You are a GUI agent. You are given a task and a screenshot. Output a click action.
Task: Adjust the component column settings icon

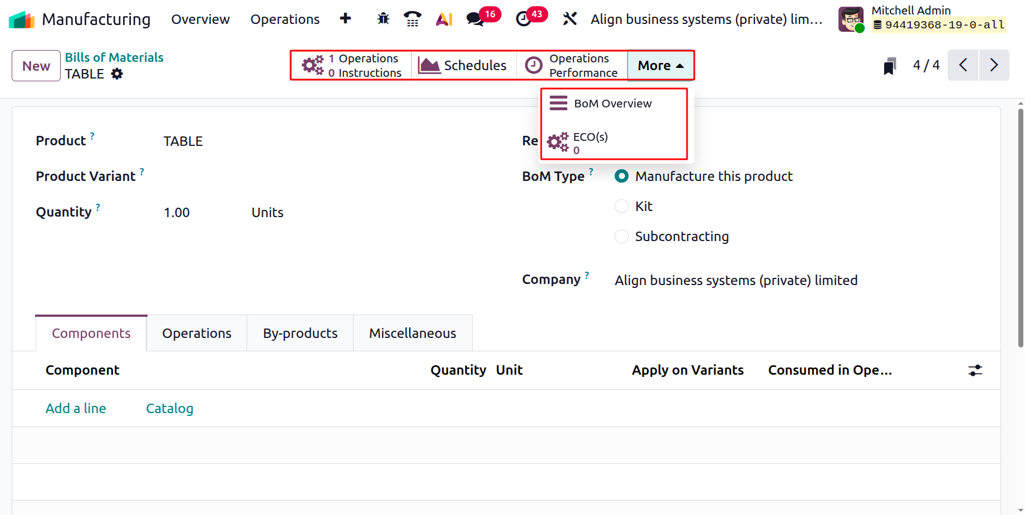(975, 370)
